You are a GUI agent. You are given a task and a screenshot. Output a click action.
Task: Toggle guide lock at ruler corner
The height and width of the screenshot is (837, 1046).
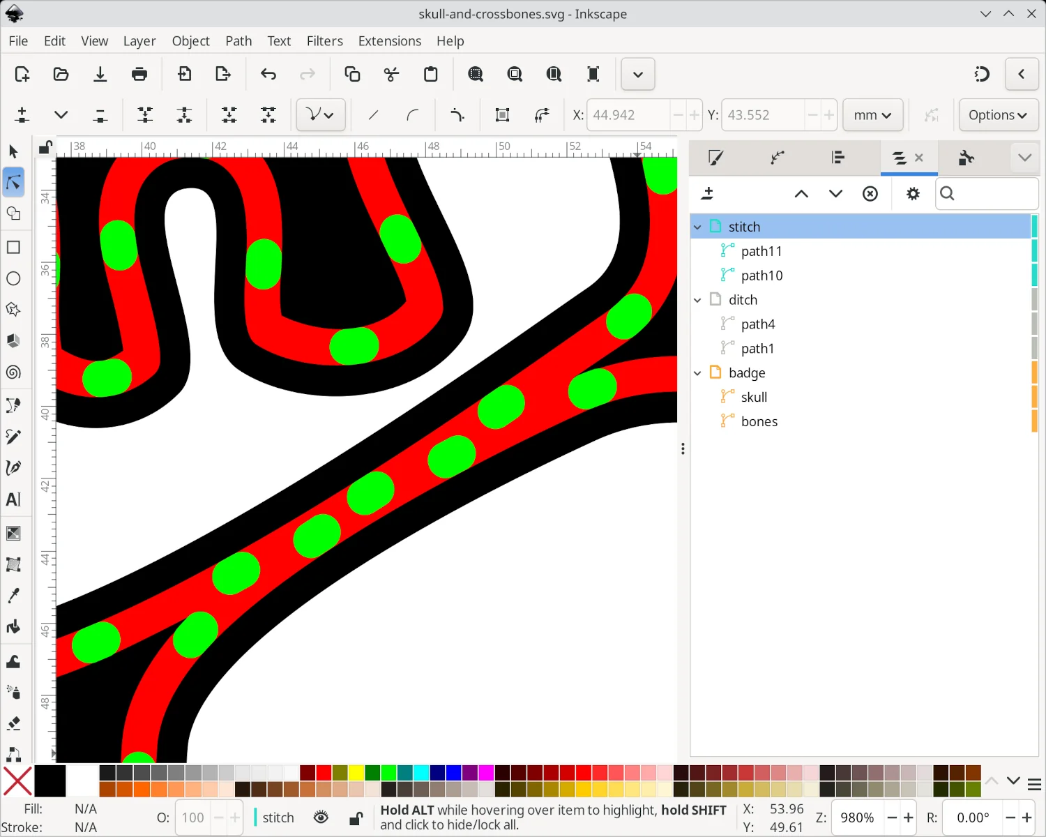(45, 147)
